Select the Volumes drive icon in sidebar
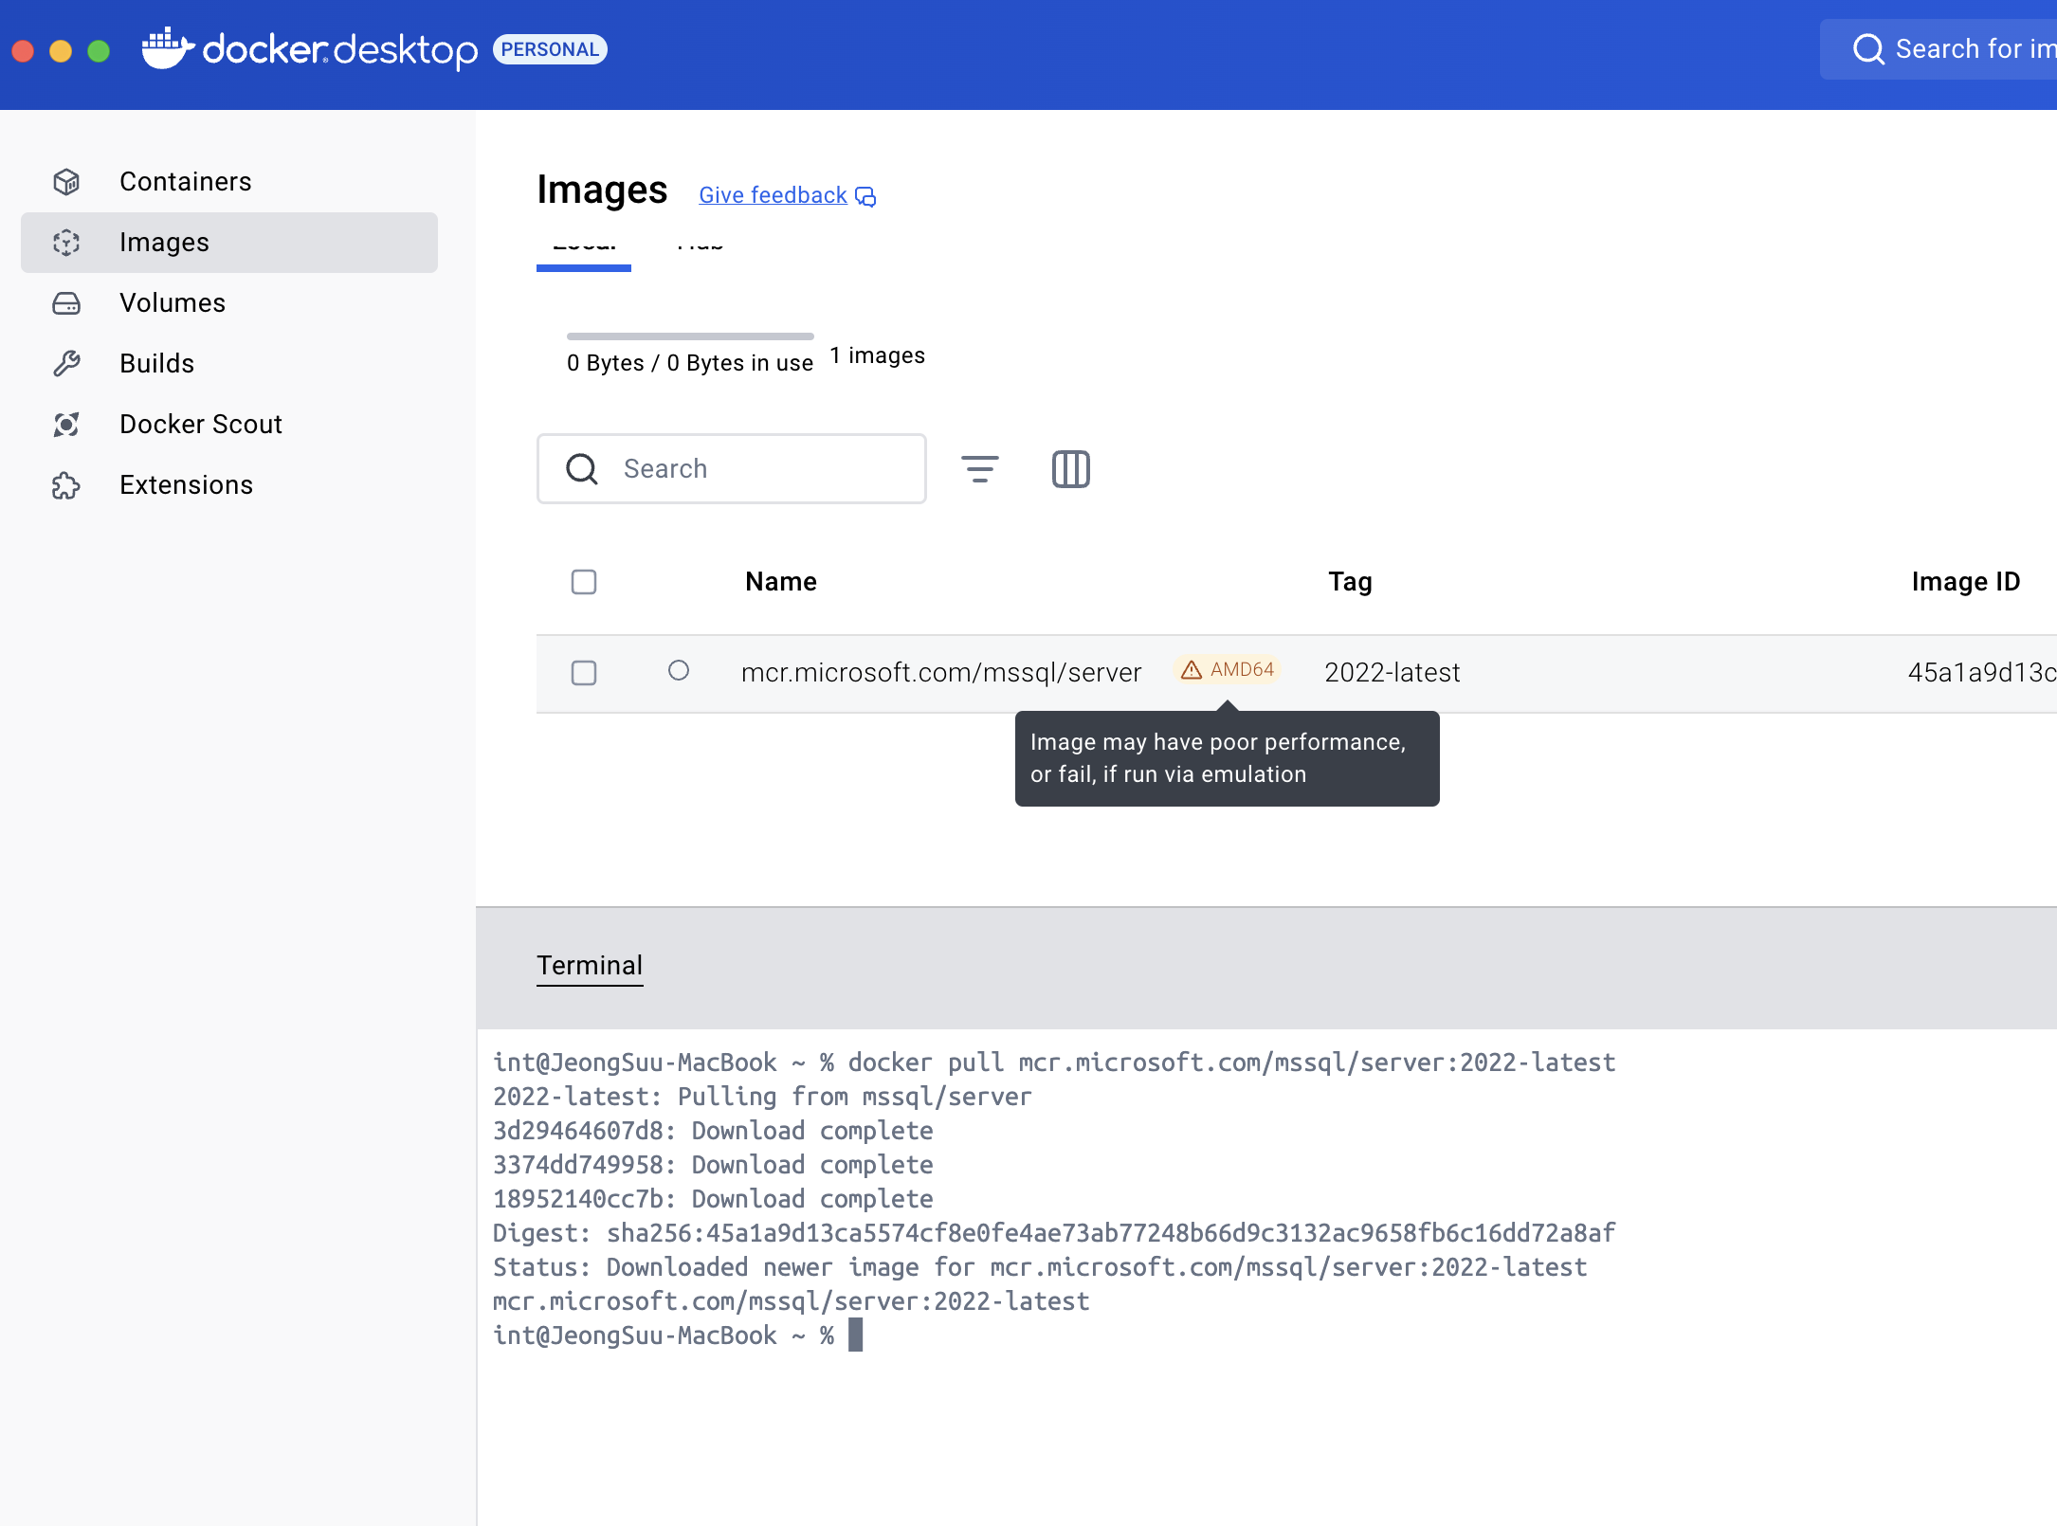2057x1526 pixels. point(66,303)
